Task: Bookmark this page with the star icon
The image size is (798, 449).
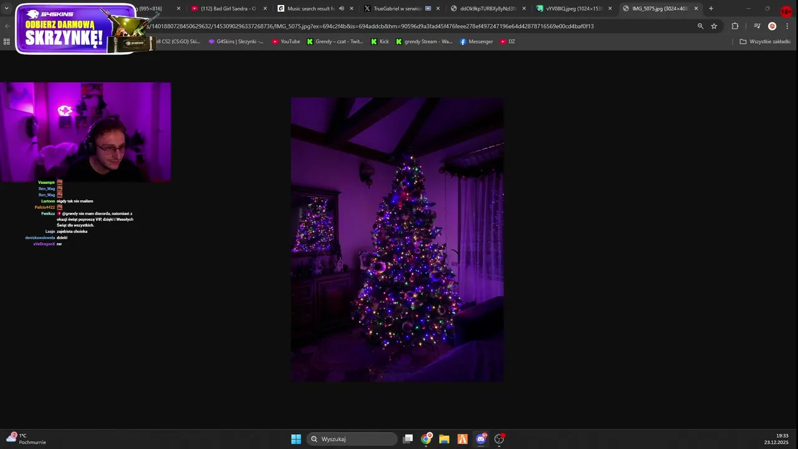Action: click(714, 26)
